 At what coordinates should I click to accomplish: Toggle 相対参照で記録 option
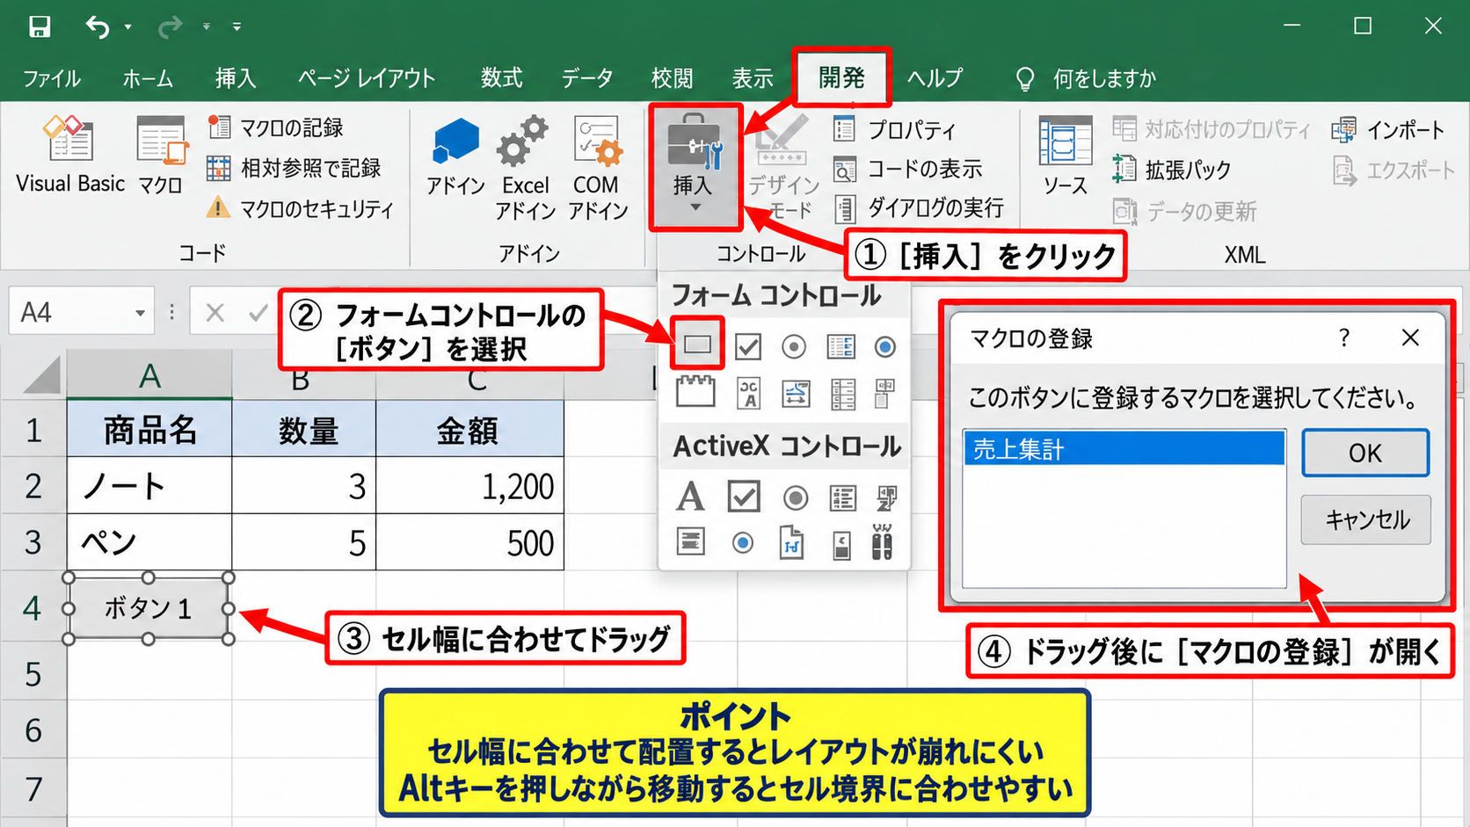pyautogui.click(x=293, y=168)
